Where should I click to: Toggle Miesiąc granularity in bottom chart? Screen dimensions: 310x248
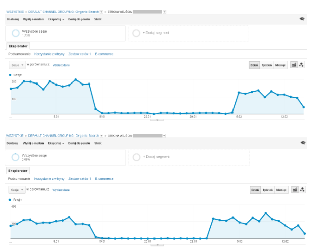(281, 190)
